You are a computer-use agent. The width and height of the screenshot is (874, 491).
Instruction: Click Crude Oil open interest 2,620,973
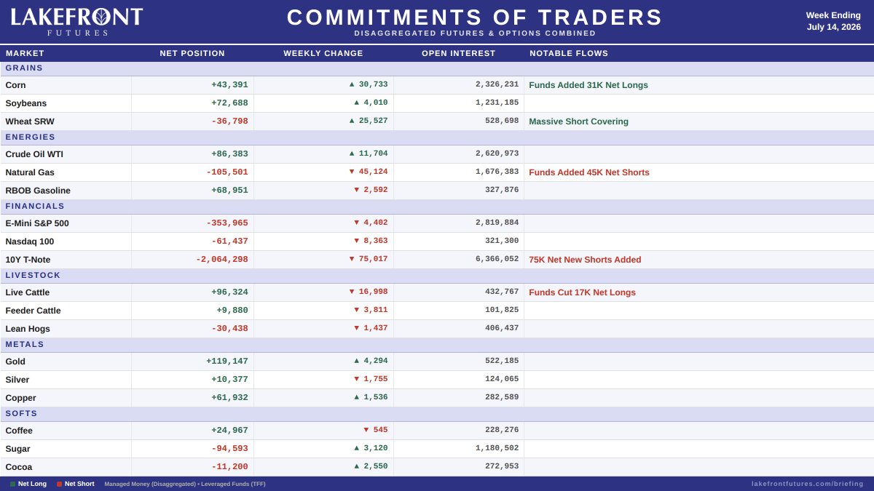click(x=497, y=153)
